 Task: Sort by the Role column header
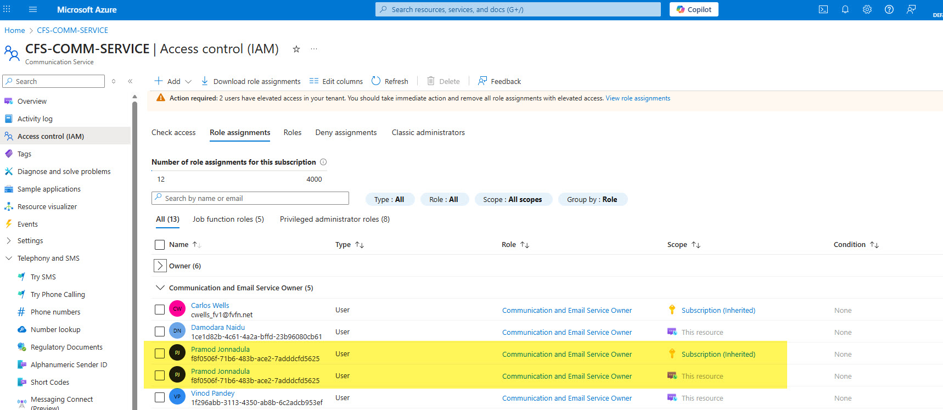point(515,245)
